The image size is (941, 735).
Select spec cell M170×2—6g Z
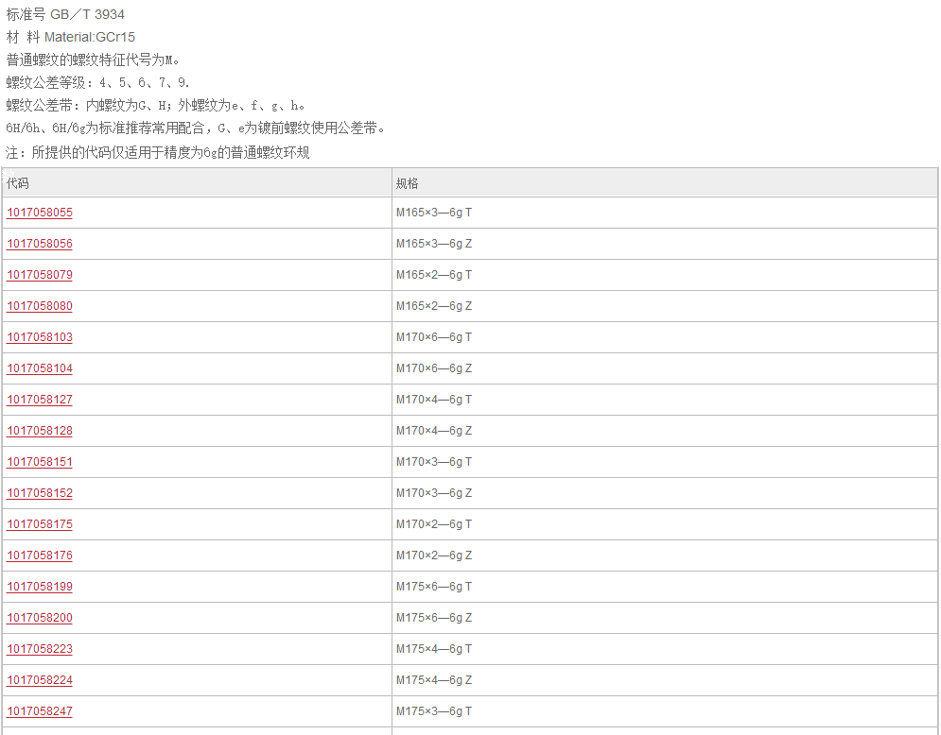pos(665,556)
